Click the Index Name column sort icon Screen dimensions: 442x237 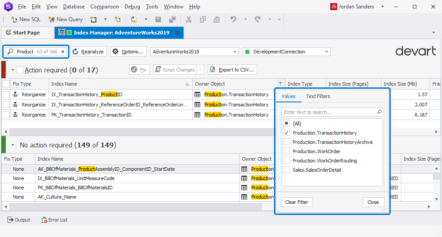click(x=187, y=84)
